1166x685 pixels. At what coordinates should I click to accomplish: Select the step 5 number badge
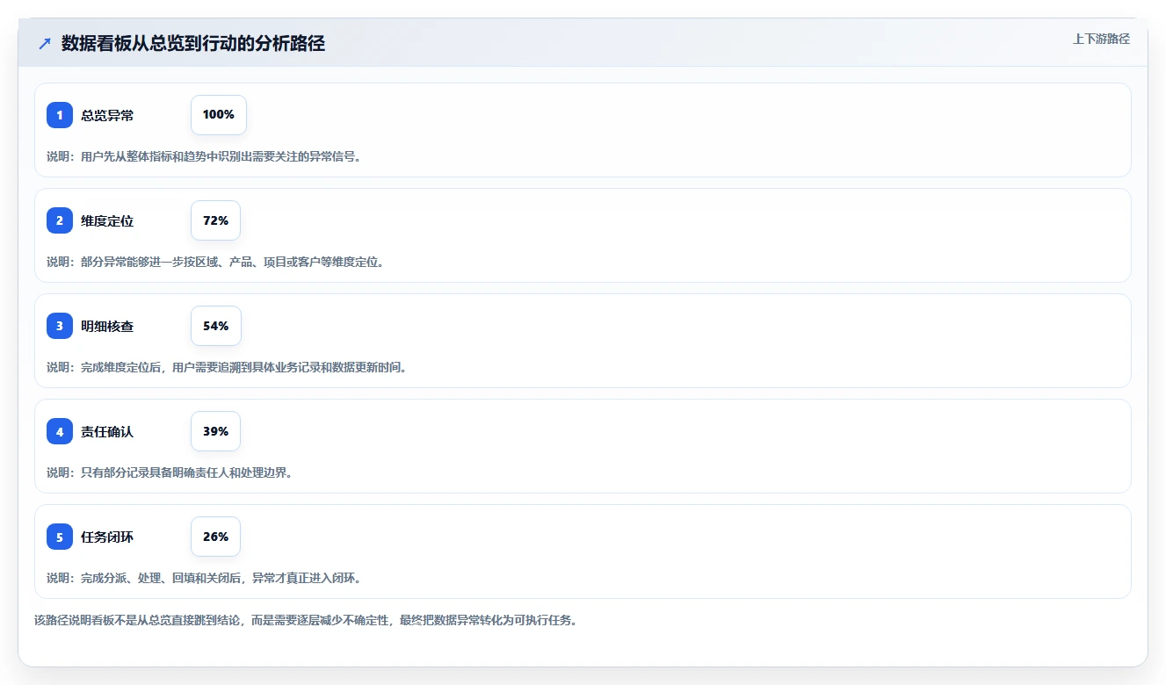click(60, 537)
